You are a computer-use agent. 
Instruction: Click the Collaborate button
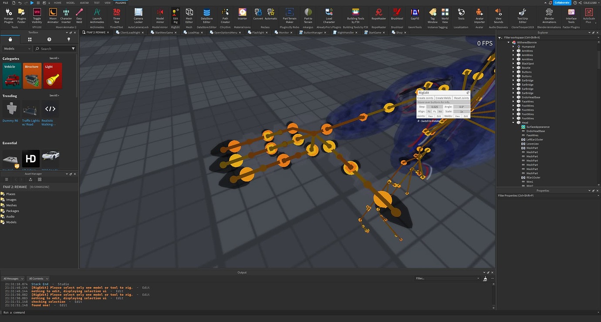[x=562, y=3]
